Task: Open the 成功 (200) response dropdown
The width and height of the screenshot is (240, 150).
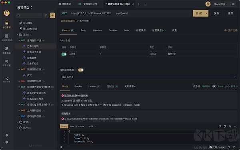Action: coord(148,77)
